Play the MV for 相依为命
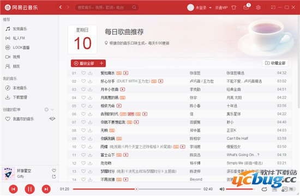The height and width of the screenshot is (196, 300). pos(119,106)
